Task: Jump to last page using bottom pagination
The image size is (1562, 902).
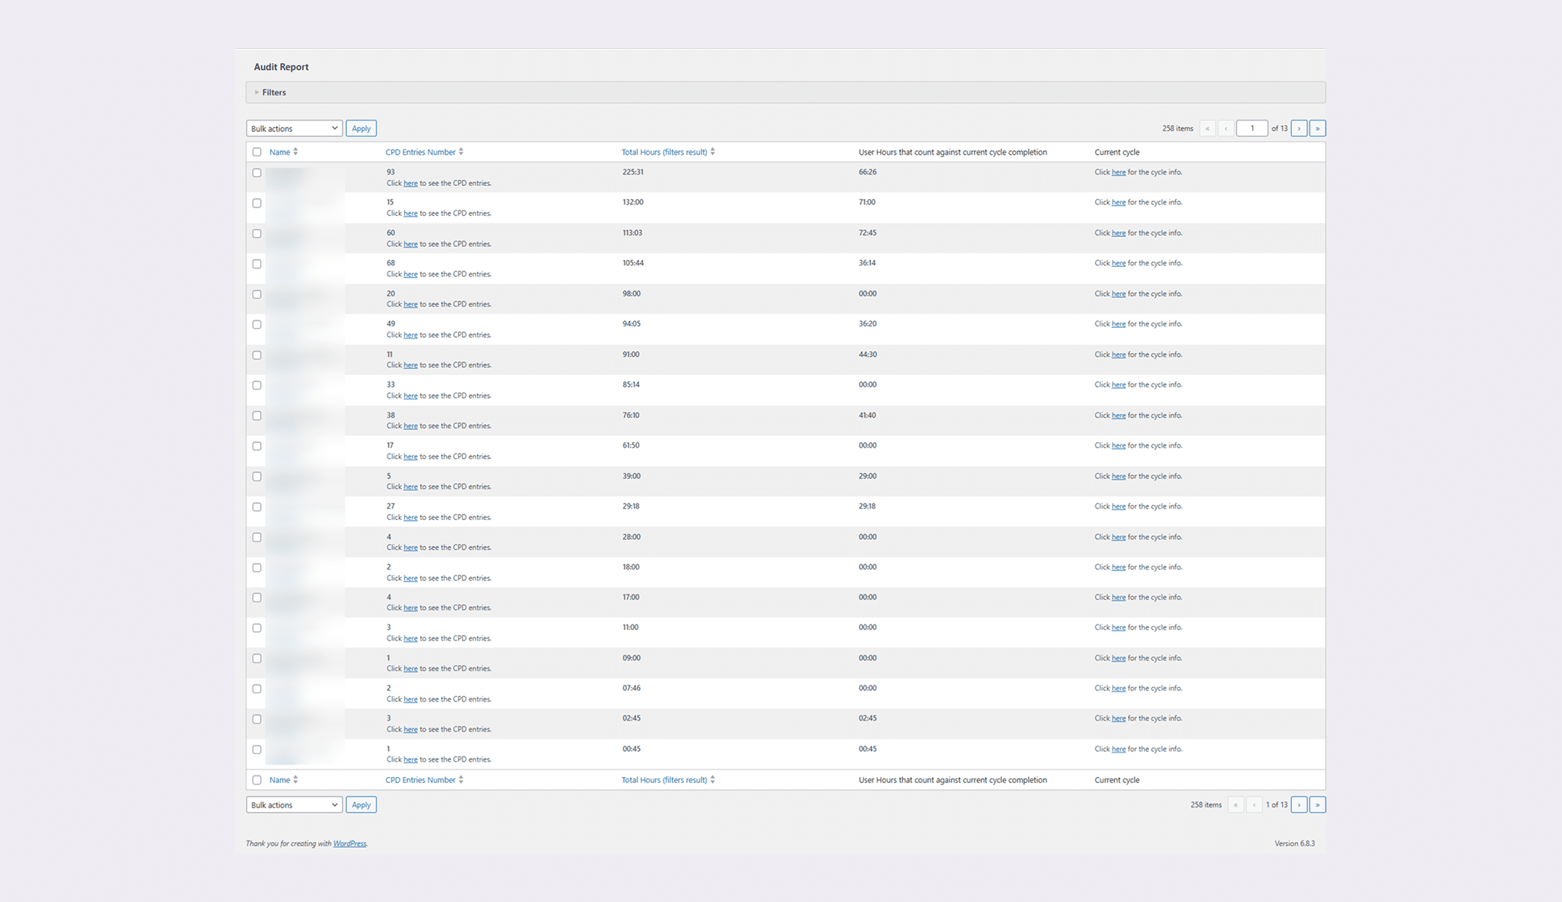Action: pyautogui.click(x=1317, y=804)
